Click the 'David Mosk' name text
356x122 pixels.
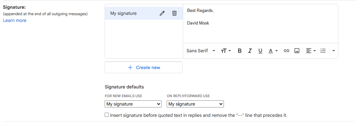(x=198, y=23)
